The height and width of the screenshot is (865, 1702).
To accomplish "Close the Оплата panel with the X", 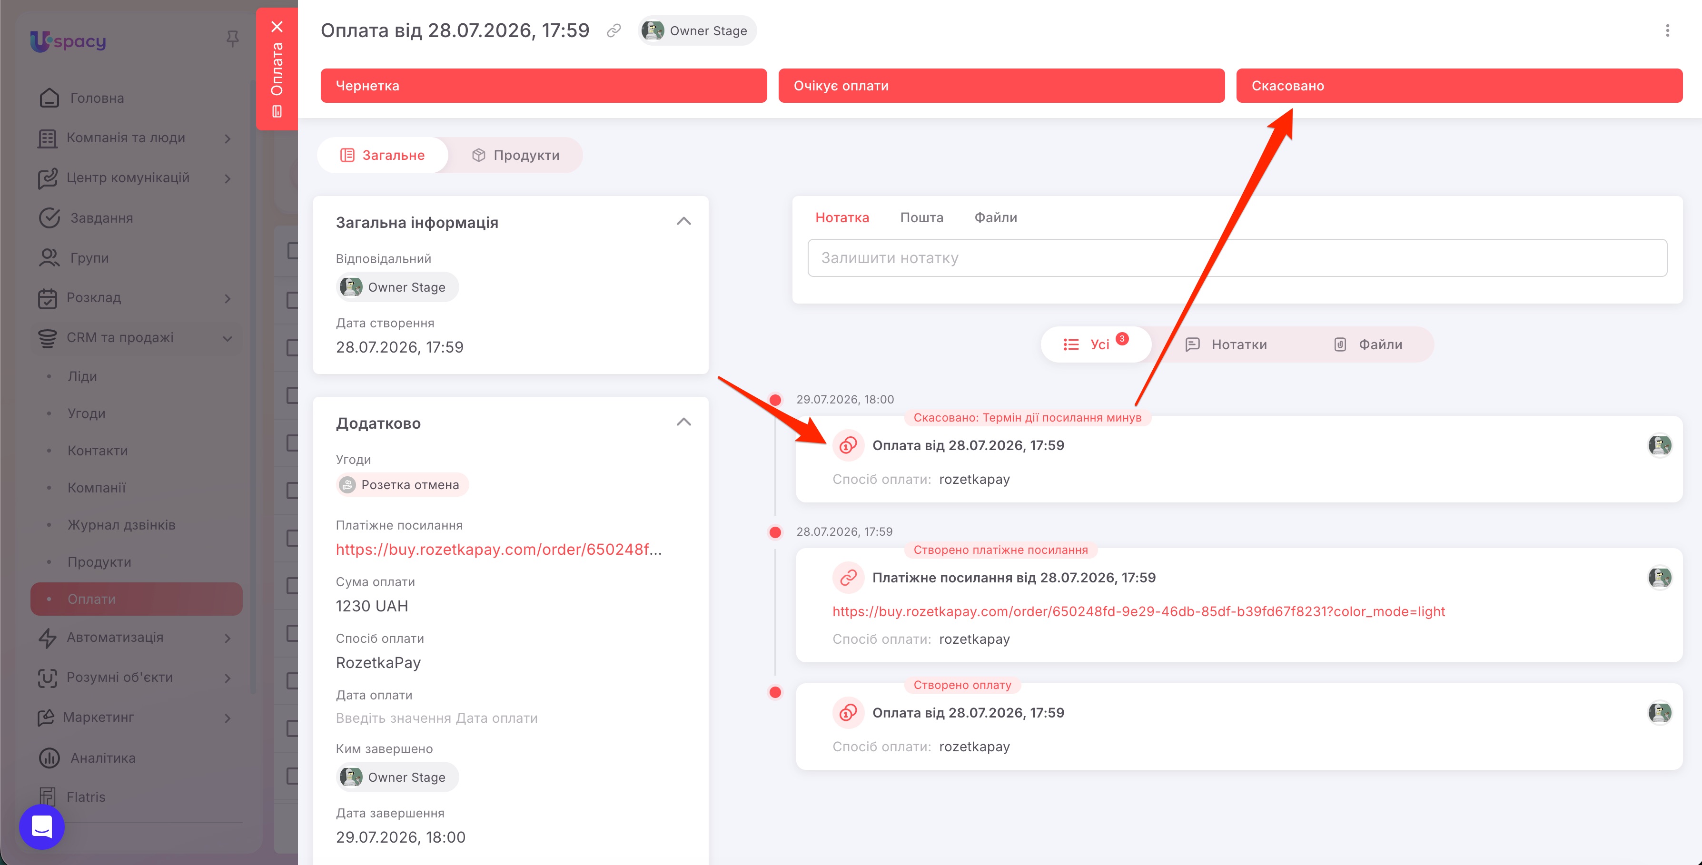I will tap(277, 27).
